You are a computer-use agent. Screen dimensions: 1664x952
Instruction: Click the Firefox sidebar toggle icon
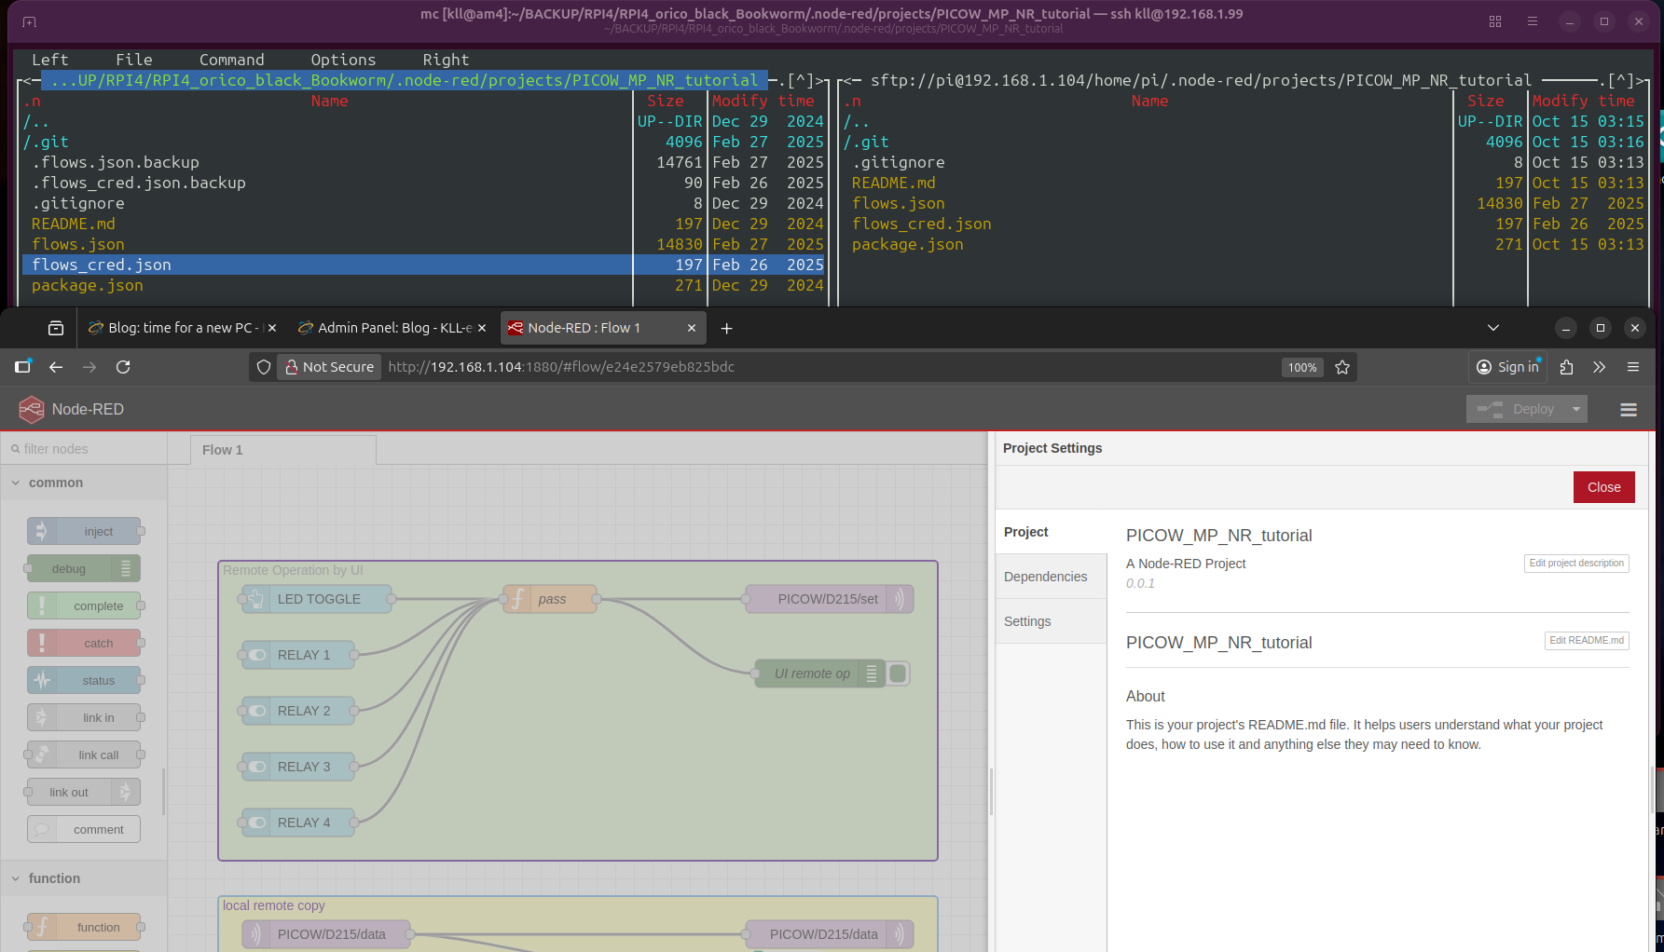[x=22, y=367]
